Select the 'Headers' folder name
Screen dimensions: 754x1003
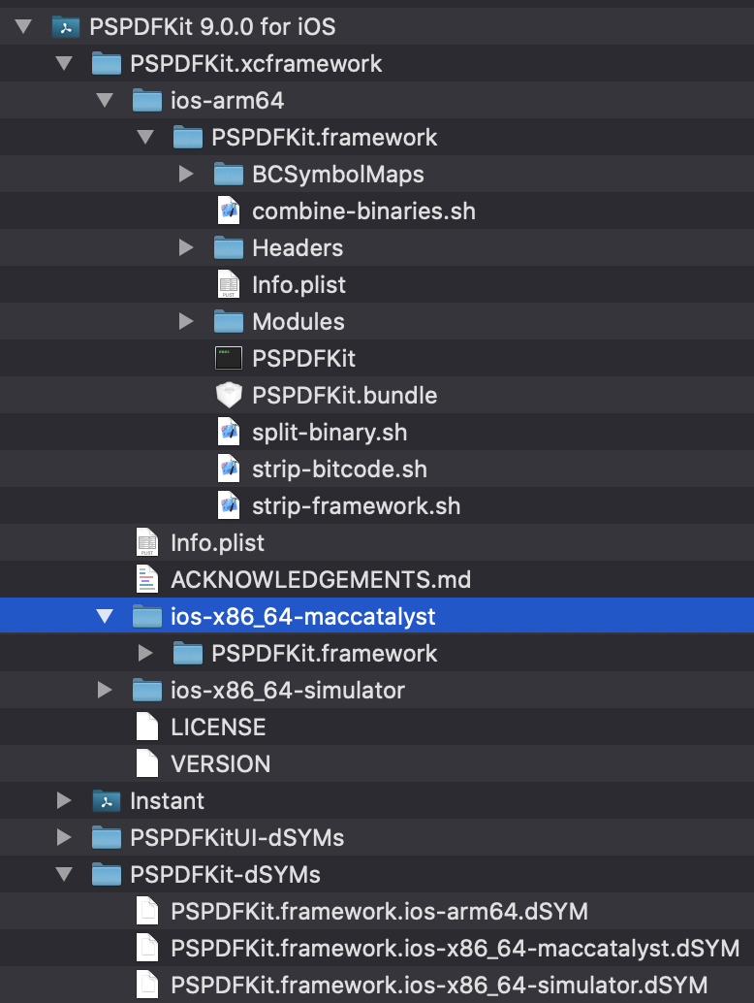coord(298,248)
